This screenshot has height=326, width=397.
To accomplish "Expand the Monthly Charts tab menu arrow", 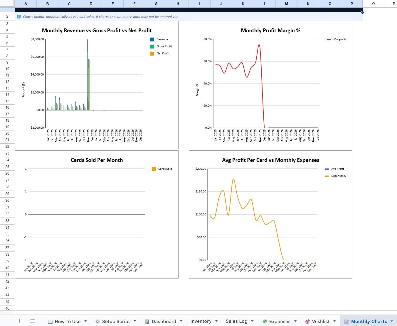I will pos(392,321).
